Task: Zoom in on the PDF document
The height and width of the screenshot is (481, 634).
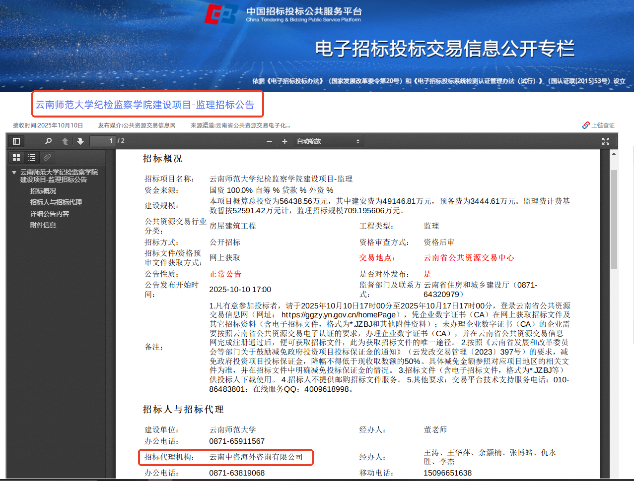Action: (284, 141)
